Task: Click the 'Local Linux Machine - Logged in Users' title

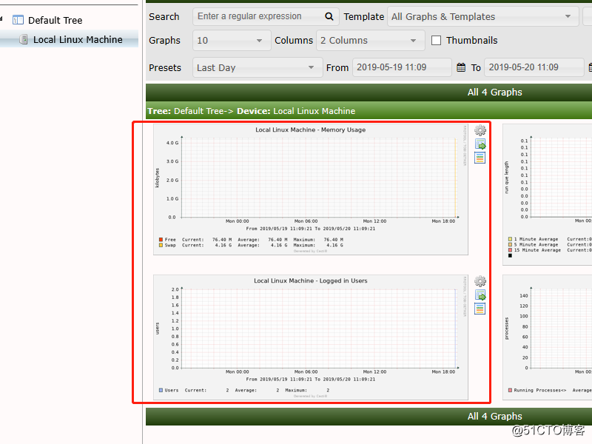Action: [310, 281]
